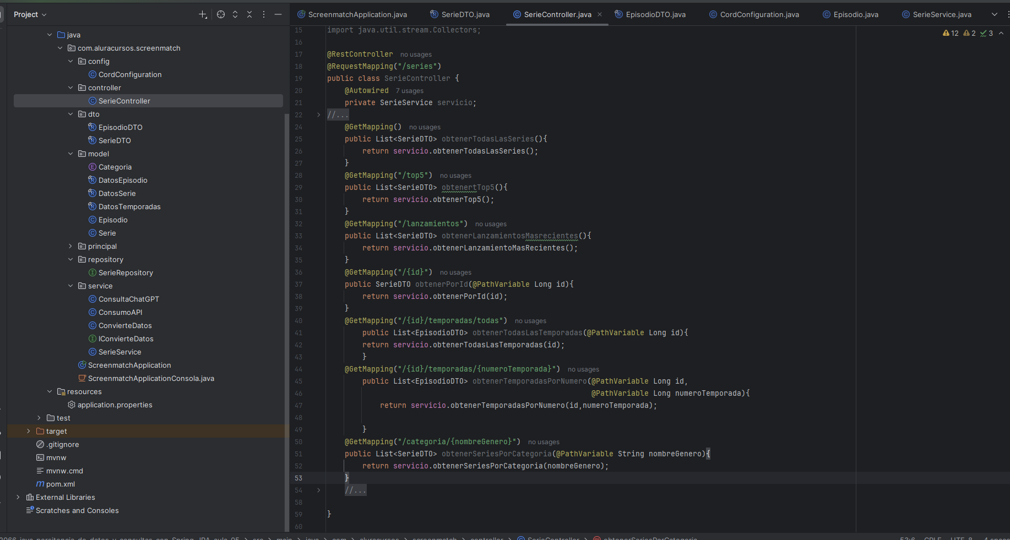This screenshot has width=1010, height=540.
Task: Select ConvierteDatos class in tree
Action: 125,325
